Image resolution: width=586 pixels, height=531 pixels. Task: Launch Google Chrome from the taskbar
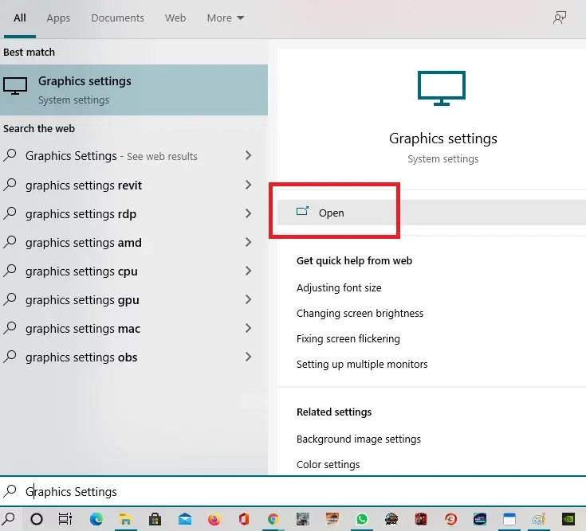[x=273, y=519]
